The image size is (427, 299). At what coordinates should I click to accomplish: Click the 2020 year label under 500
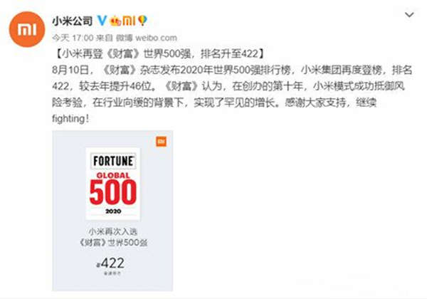(113, 211)
